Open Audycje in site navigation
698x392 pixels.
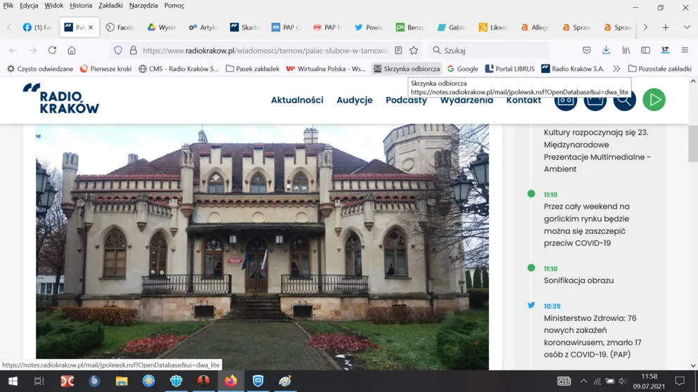click(x=355, y=100)
